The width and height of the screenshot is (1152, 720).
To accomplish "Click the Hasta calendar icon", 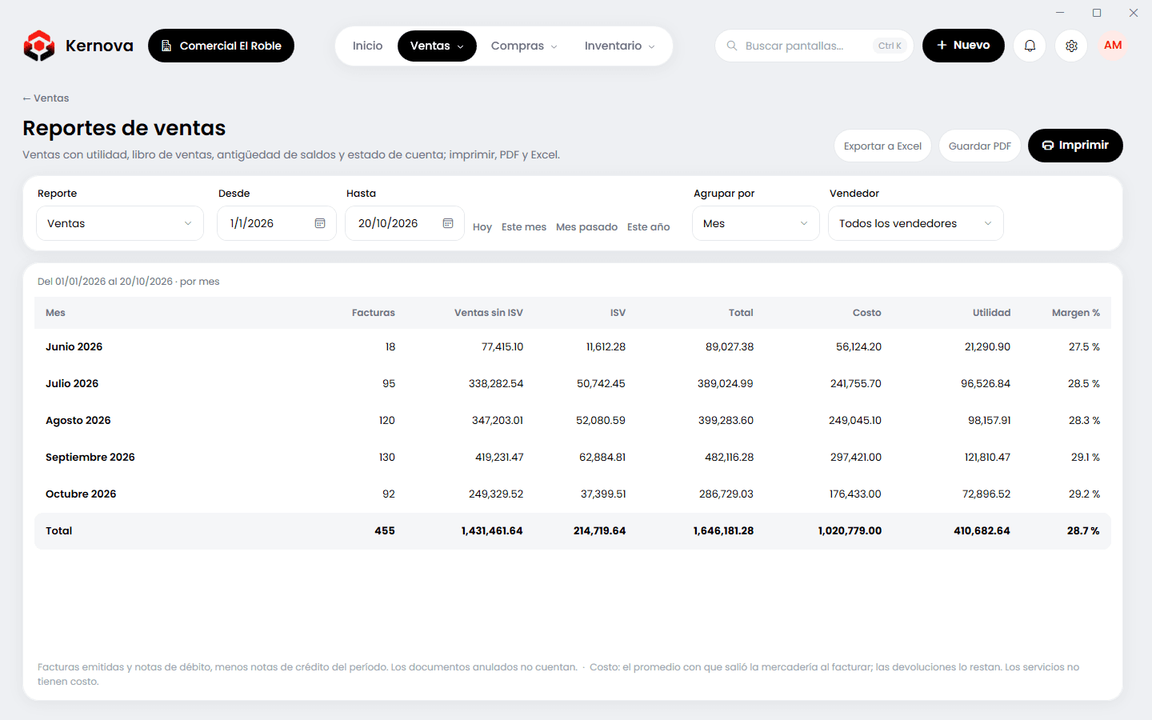I will point(448,223).
